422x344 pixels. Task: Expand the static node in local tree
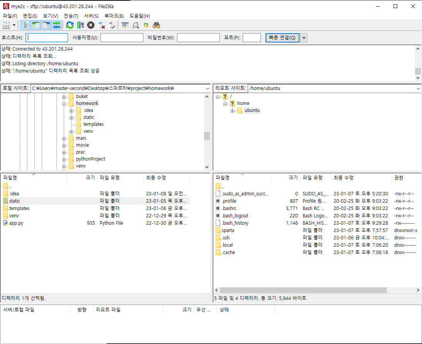pyautogui.click(x=71, y=118)
